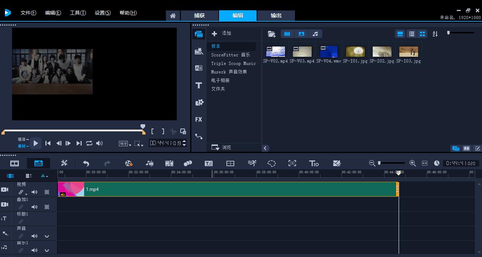The width and height of the screenshot is (482, 257).
Task: Open the 标题 (T) title panel
Action: [x=199, y=85]
